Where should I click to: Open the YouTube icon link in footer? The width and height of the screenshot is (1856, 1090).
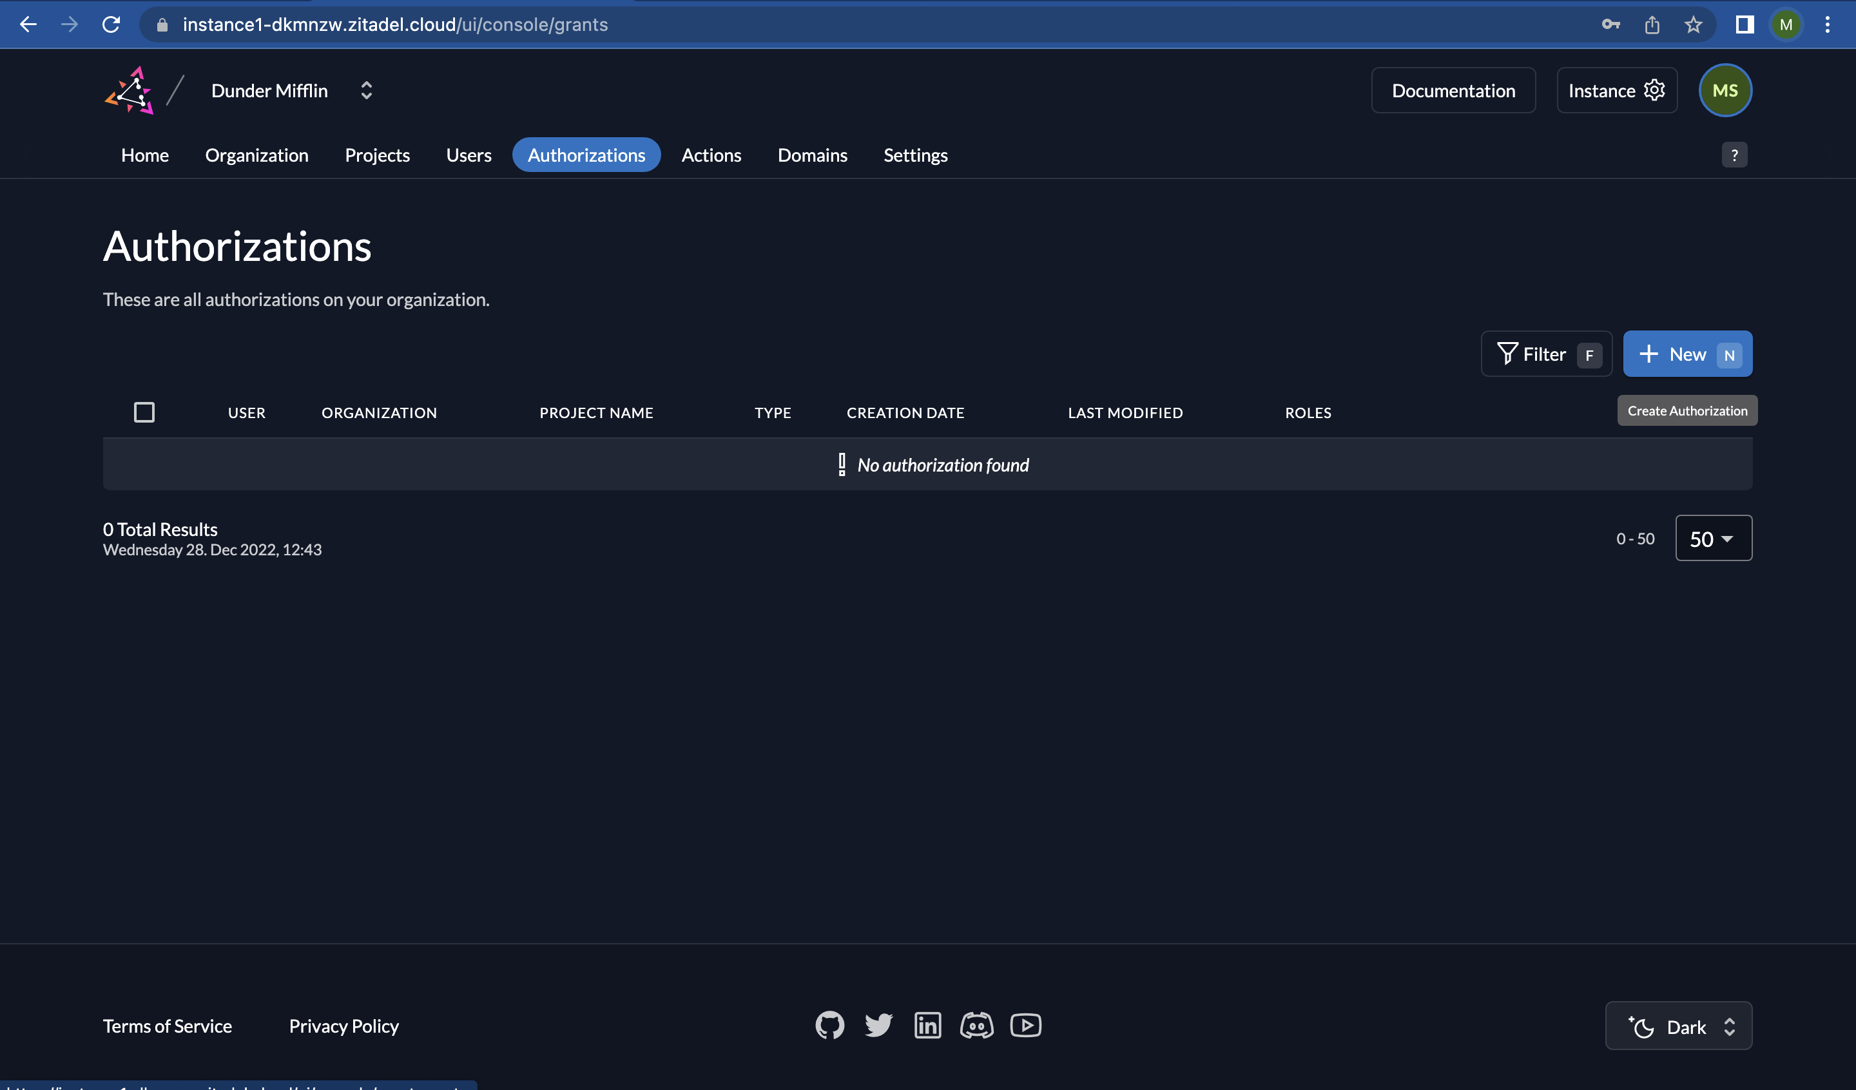1025,1025
